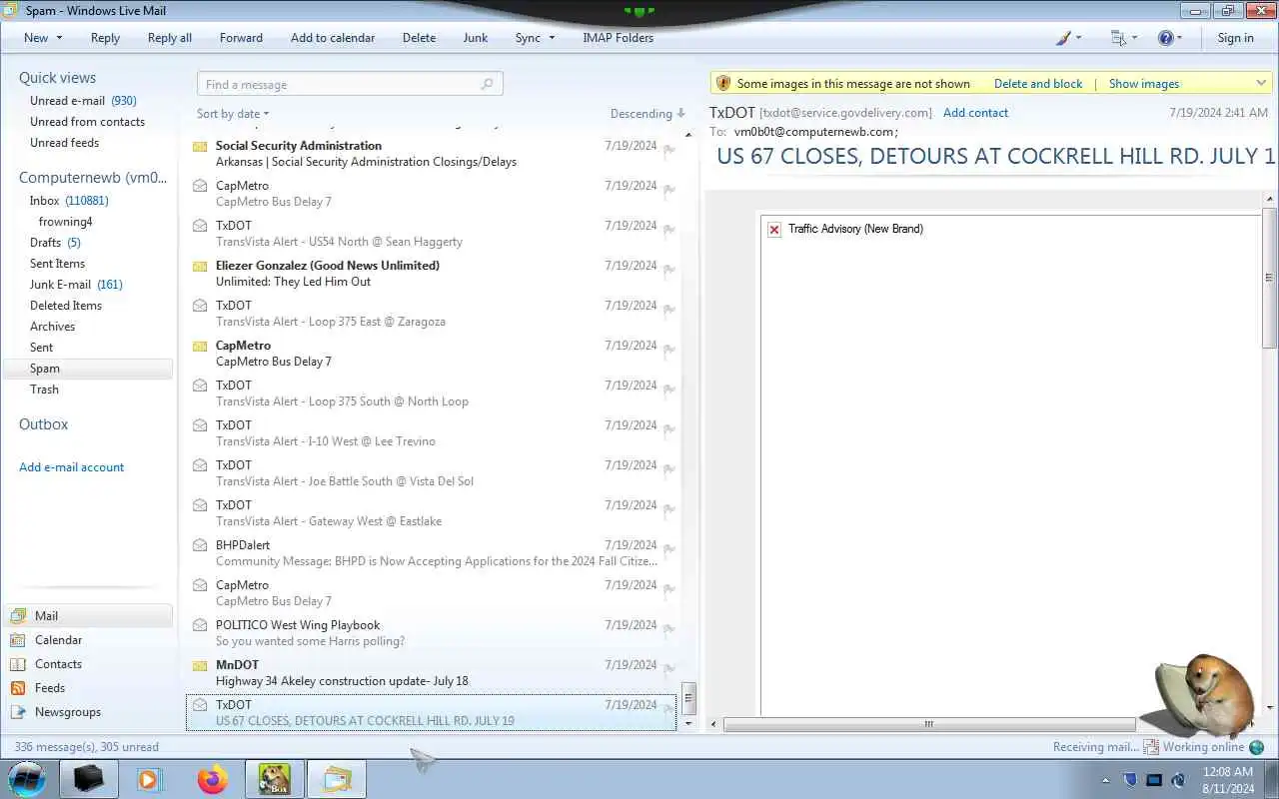
Task: Flag the TransVista Alert US54 North message
Action: tap(669, 230)
